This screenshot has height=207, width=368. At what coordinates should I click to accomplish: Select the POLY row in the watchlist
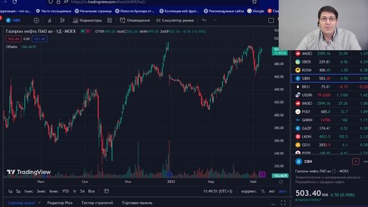329,112
